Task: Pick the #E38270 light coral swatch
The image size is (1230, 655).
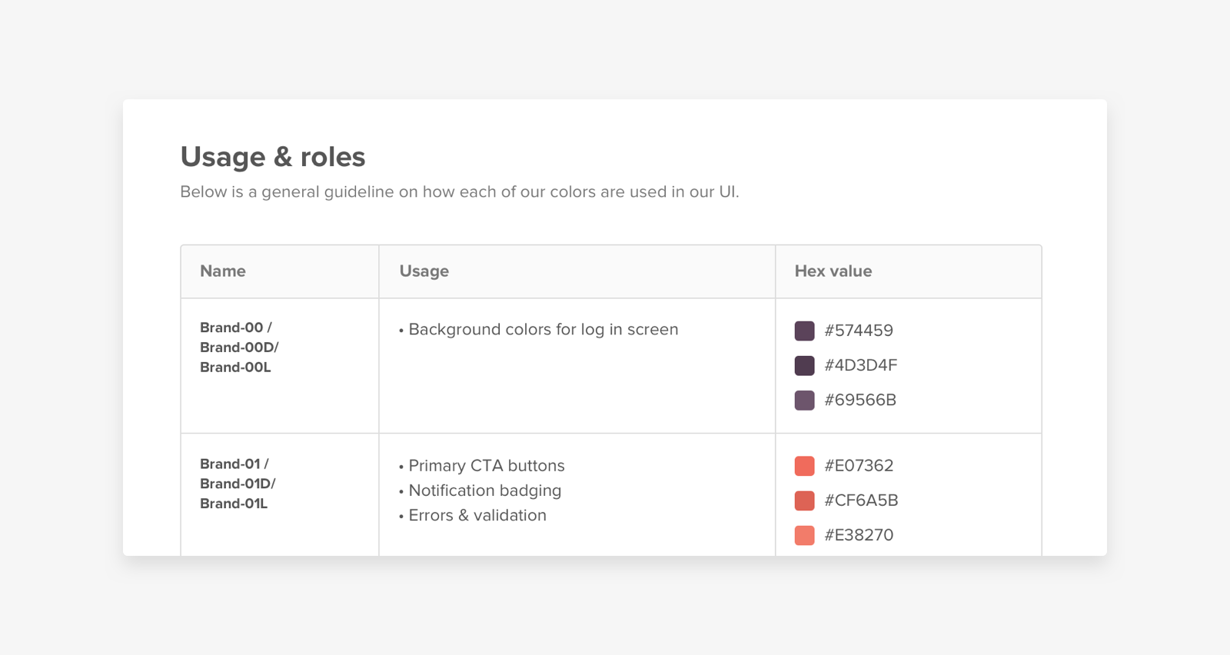Action: (804, 535)
